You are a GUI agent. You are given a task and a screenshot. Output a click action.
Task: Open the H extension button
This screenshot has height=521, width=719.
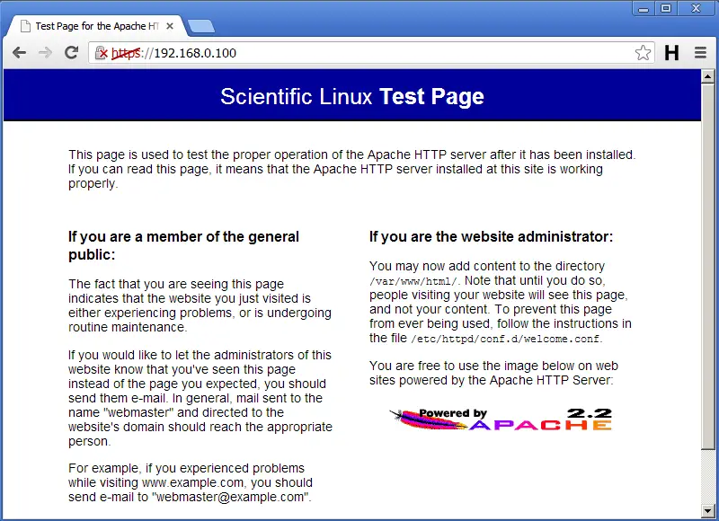[x=671, y=53]
